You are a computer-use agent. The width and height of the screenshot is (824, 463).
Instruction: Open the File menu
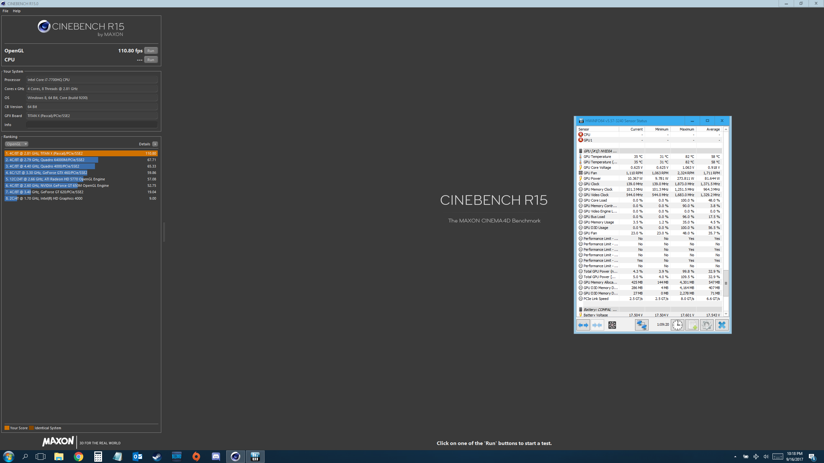5,11
